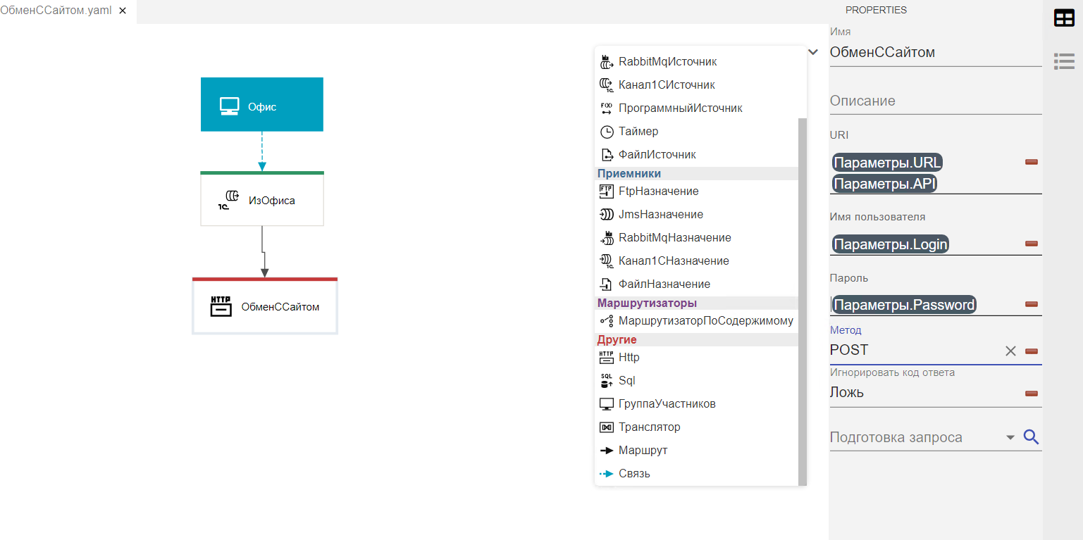The image size is (1083, 540).
Task: Switch to the ОбменССайтом.yaml tab
Action: click(56, 11)
